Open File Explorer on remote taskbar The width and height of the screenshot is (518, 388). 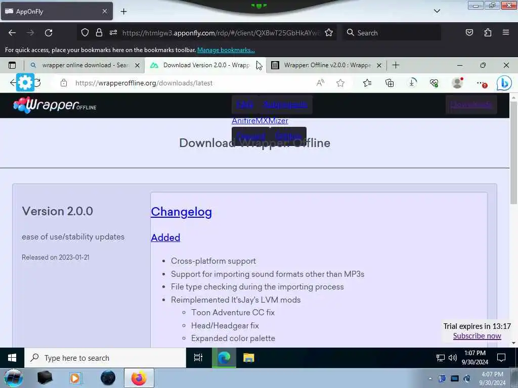248,358
